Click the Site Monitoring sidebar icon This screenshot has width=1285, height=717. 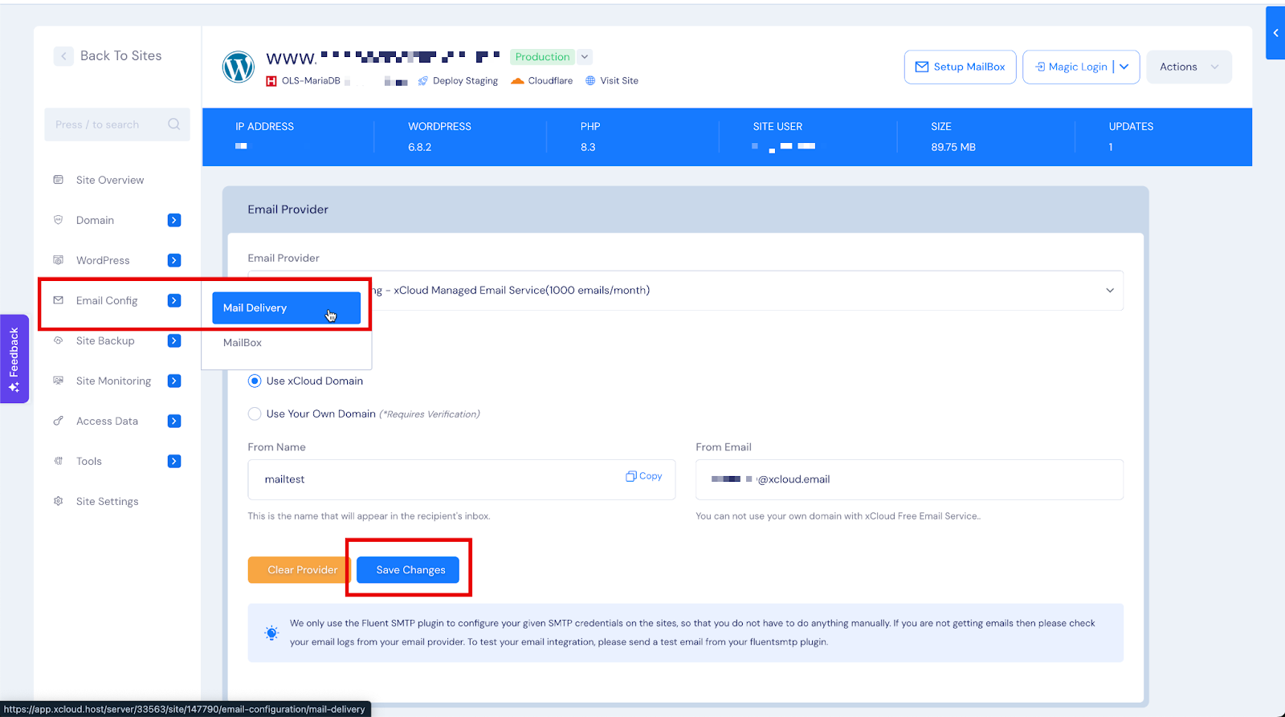(58, 381)
